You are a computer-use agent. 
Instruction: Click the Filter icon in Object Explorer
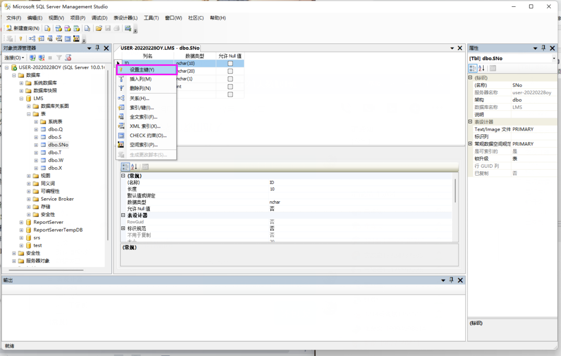pyautogui.click(x=59, y=58)
